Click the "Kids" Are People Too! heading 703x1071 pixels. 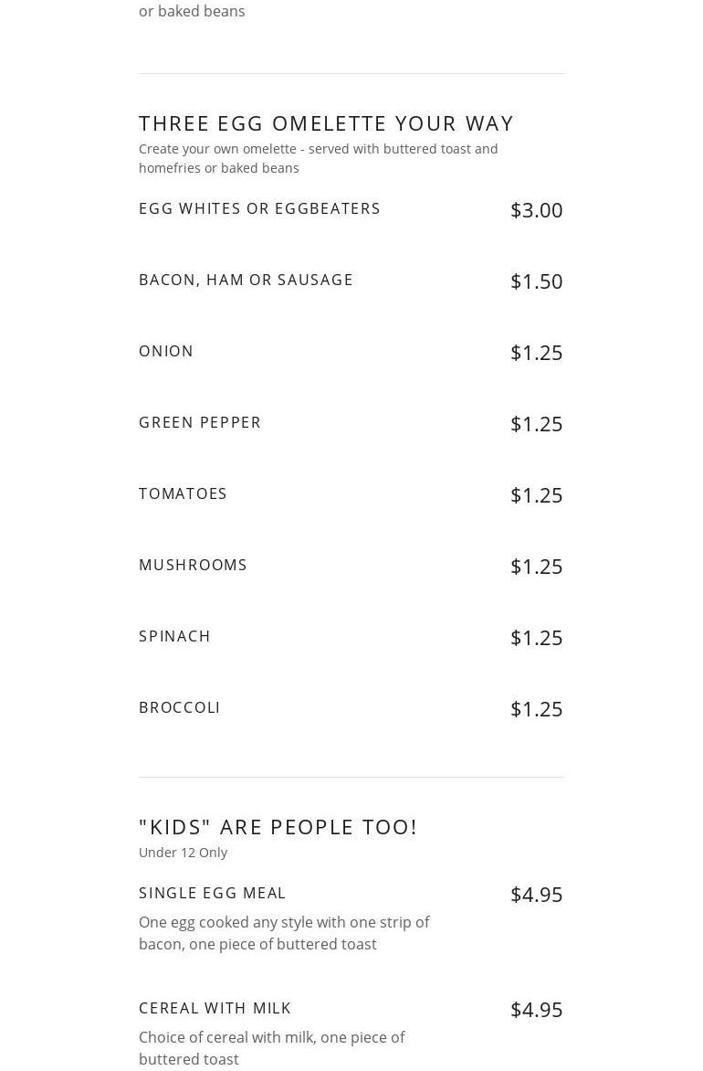[278, 826]
